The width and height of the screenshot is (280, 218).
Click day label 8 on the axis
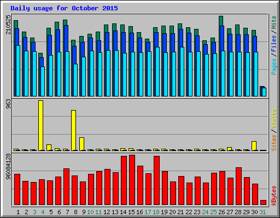pos(75,212)
